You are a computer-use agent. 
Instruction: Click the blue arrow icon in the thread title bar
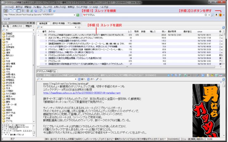pyautogui.click(x=203, y=75)
